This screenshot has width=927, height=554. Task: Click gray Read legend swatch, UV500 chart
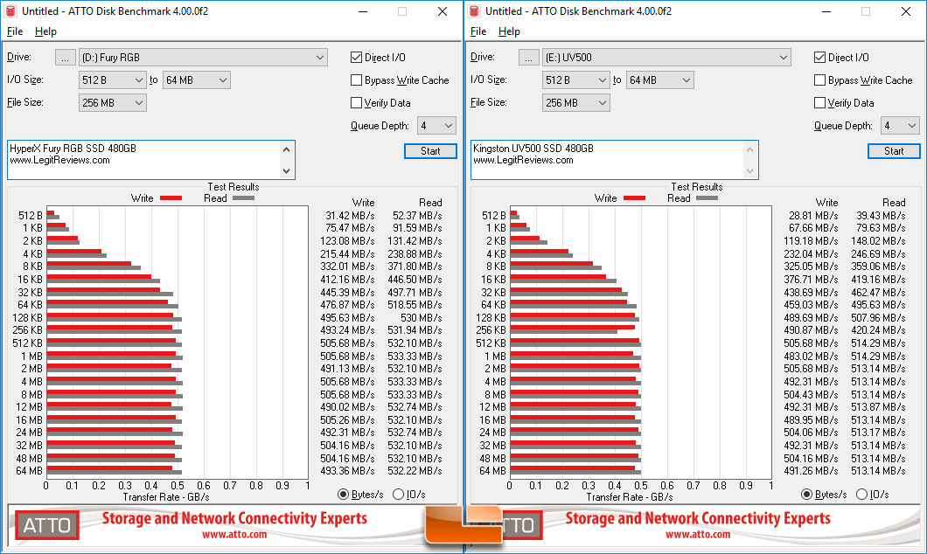707,197
